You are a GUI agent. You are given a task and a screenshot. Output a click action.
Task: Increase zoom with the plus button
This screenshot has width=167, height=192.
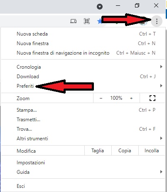coord(131,98)
